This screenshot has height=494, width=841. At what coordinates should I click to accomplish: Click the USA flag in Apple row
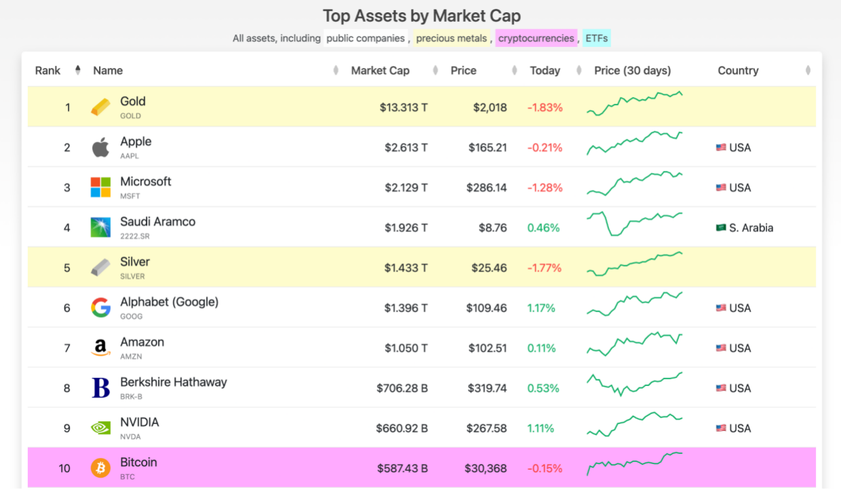tap(721, 147)
